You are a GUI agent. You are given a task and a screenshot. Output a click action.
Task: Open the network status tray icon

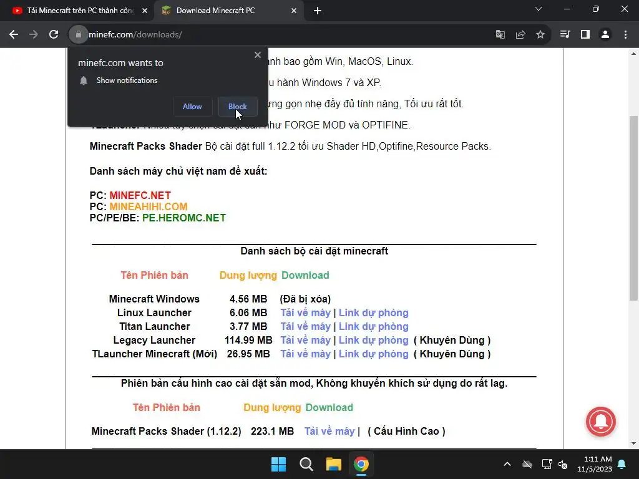[547, 464]
